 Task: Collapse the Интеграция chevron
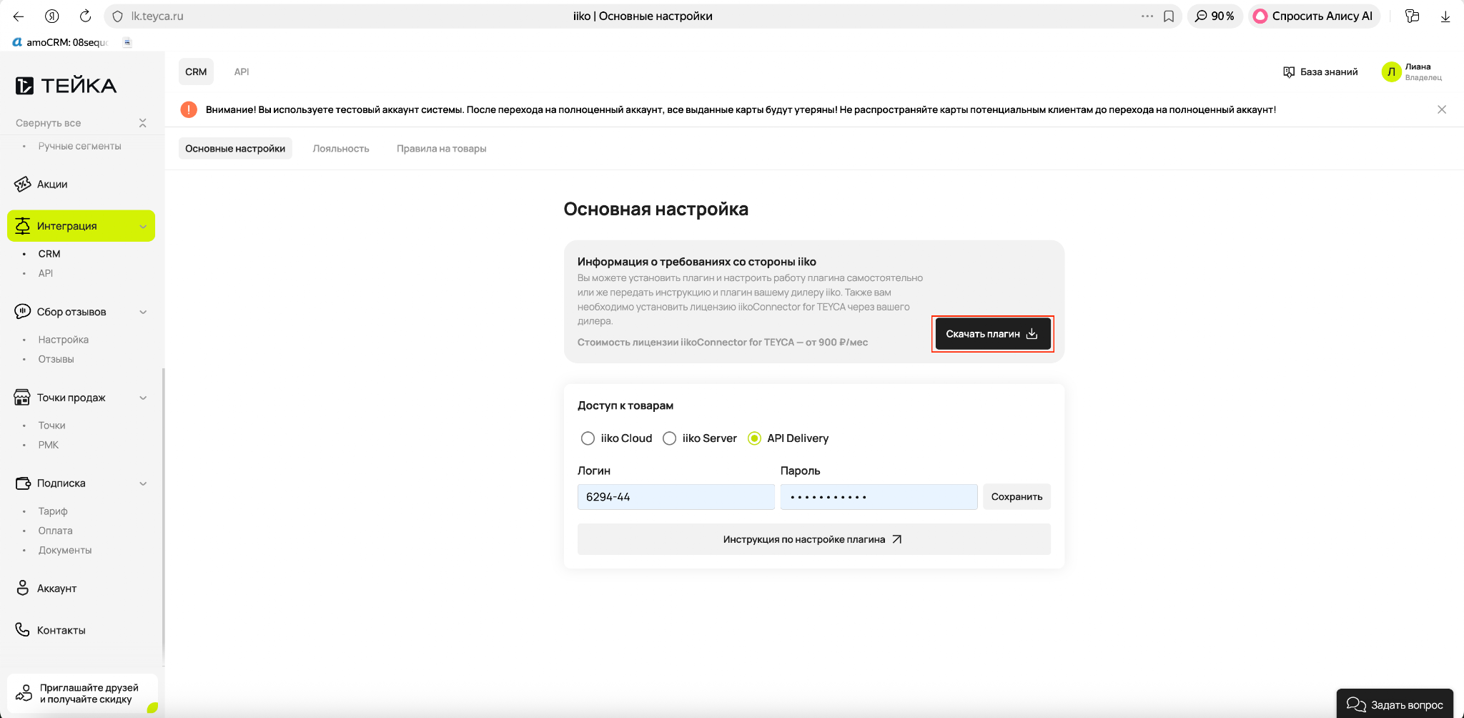pyautogui.click(x=143, y=227)
